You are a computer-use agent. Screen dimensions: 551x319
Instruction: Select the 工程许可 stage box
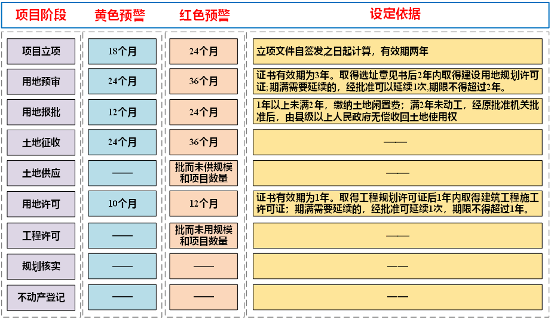point(41,235)
